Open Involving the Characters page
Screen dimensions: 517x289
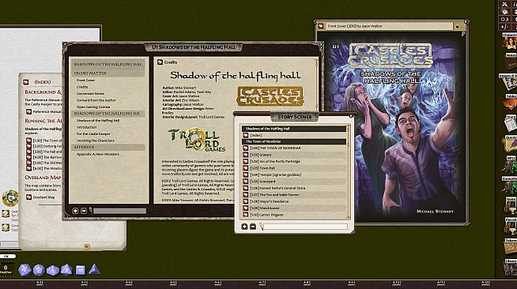(96, 141)
